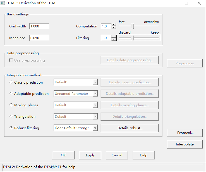Open the Protocol dialog
This screenshot has width=206, height=172.
[x=185, y=133]
